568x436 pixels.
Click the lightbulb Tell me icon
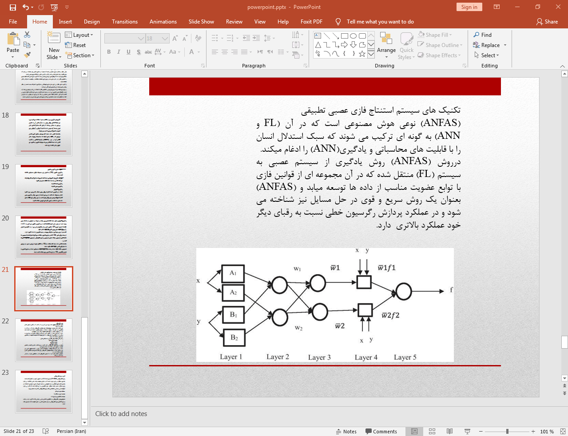click(338, 21)
